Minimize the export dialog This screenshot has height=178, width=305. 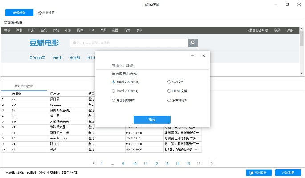click(x=192, y=56)
